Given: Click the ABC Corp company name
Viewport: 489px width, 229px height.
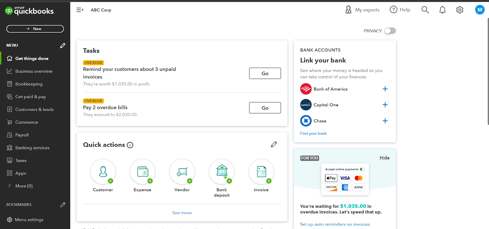Looking at the screenshot, I should click(101, 10).
